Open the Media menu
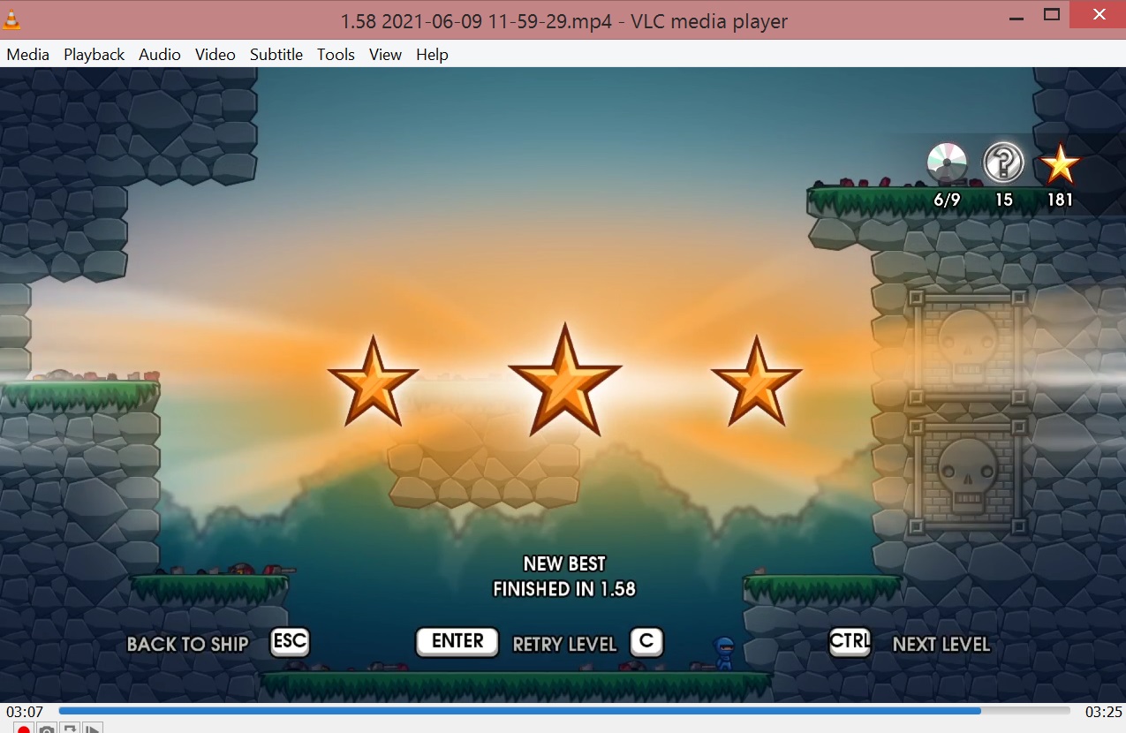The width and height of the screenshot is (1126, 733). tap(28, 55)
